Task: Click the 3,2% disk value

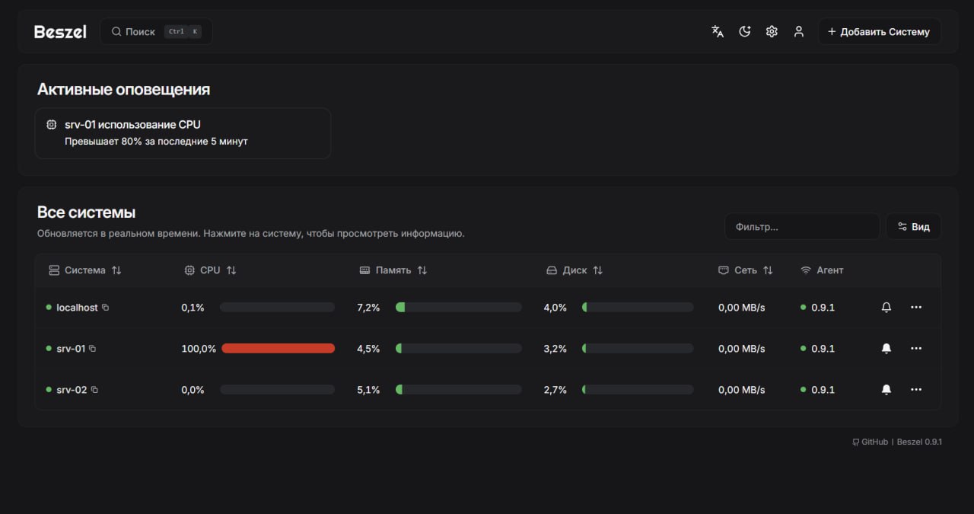Action: pyautogui.click(x=555, y=349)
